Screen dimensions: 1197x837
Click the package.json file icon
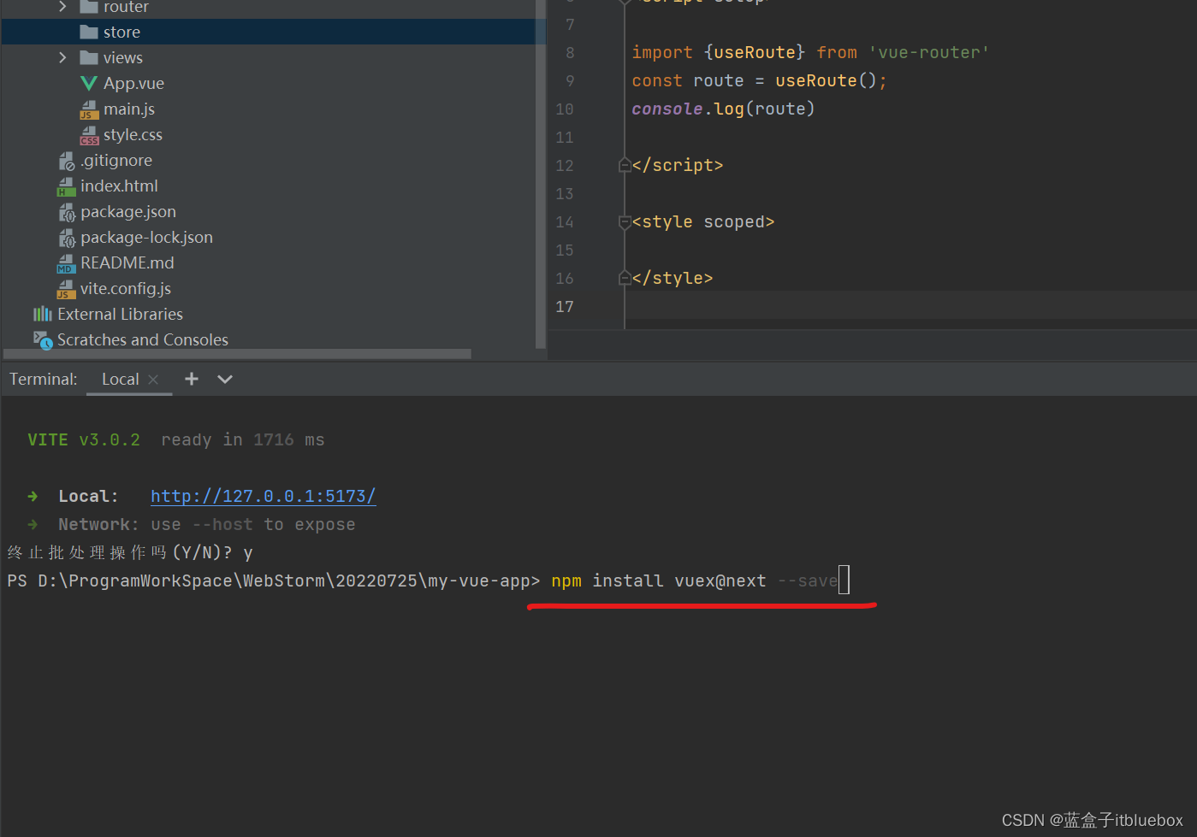(x=67, y=212)
